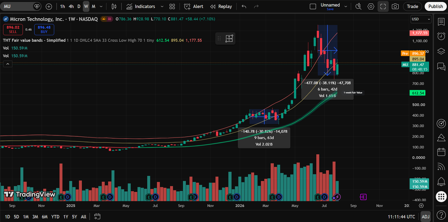This screenshot has height=222, width=448.
Task: Open the target ideas icon in sidebar
Action: click(x=441, y=123)
